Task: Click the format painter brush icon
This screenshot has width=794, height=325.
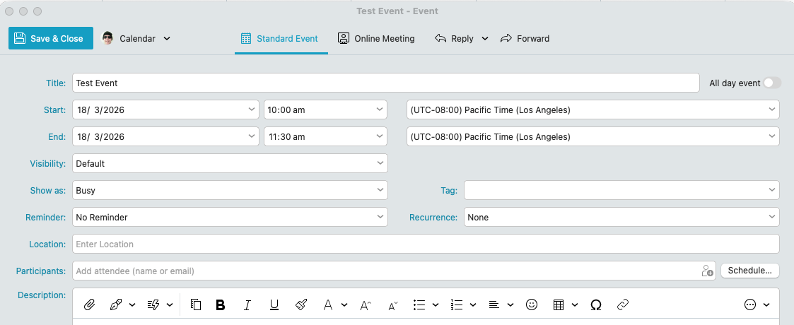Action: click(301, 305)
